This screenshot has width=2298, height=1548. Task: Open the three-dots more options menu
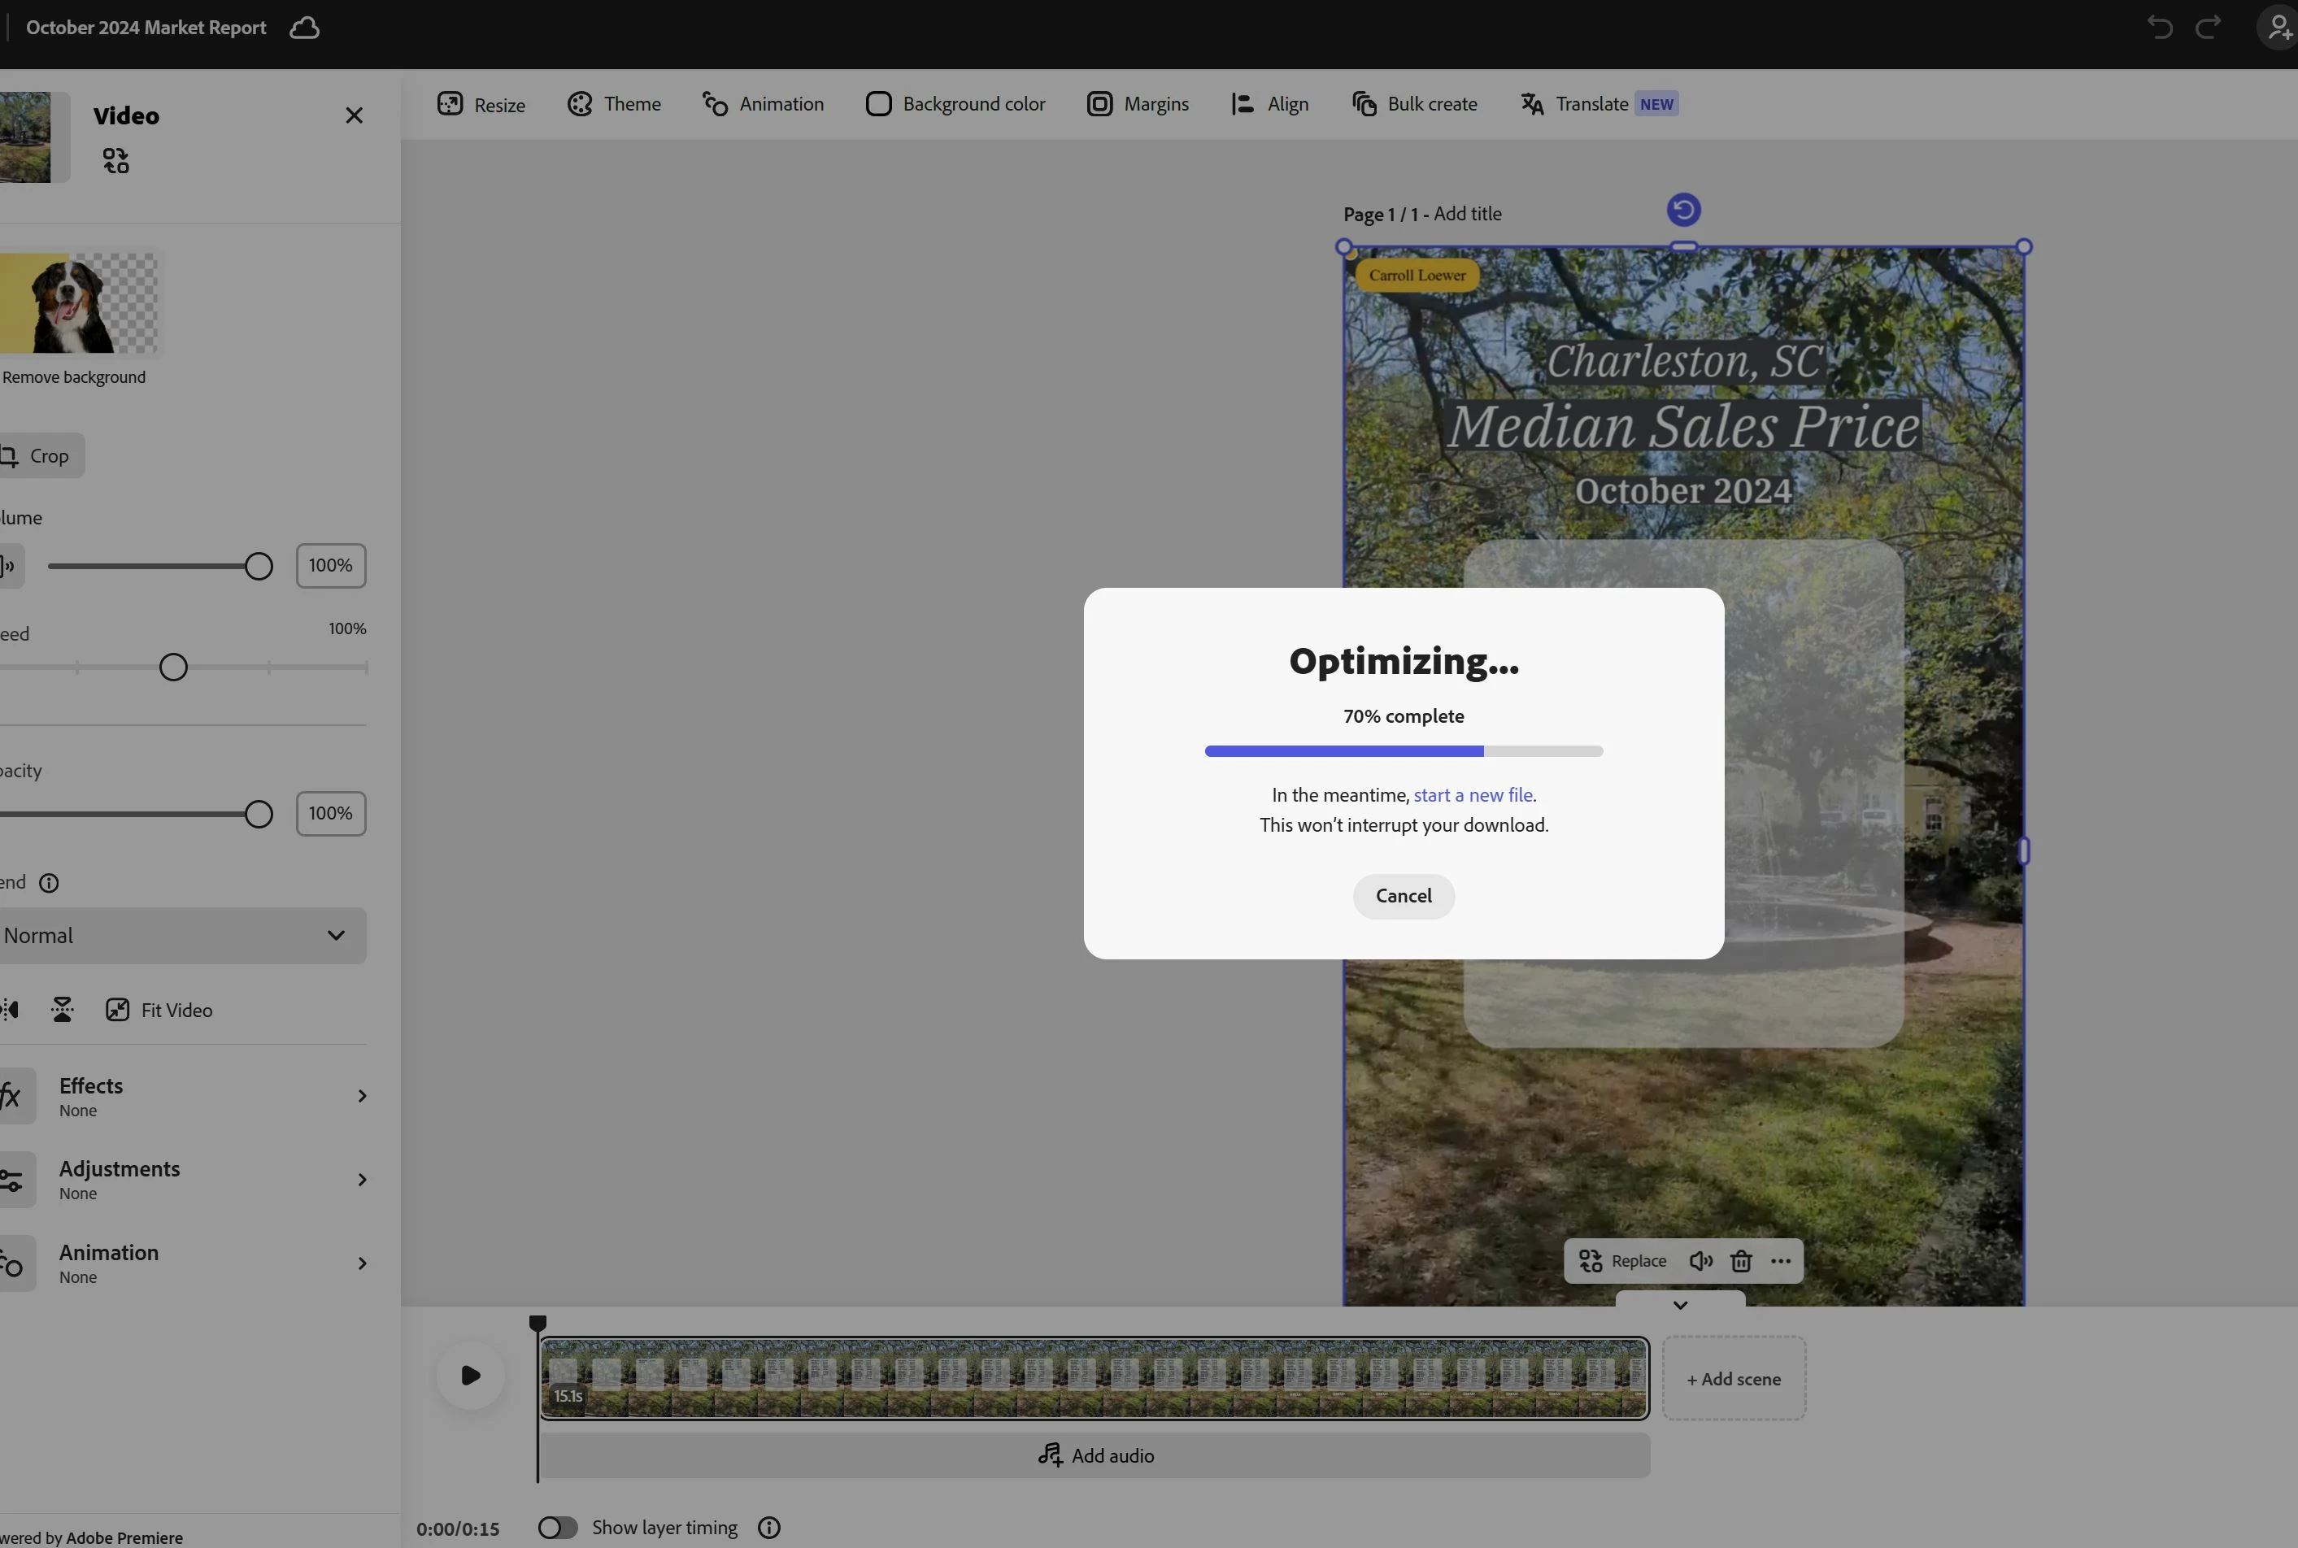[1781, 1261]
